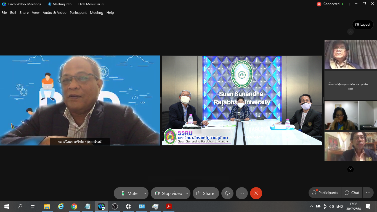Mute the microphone
This screenshot has width=377, height=212.
point(129,193)
